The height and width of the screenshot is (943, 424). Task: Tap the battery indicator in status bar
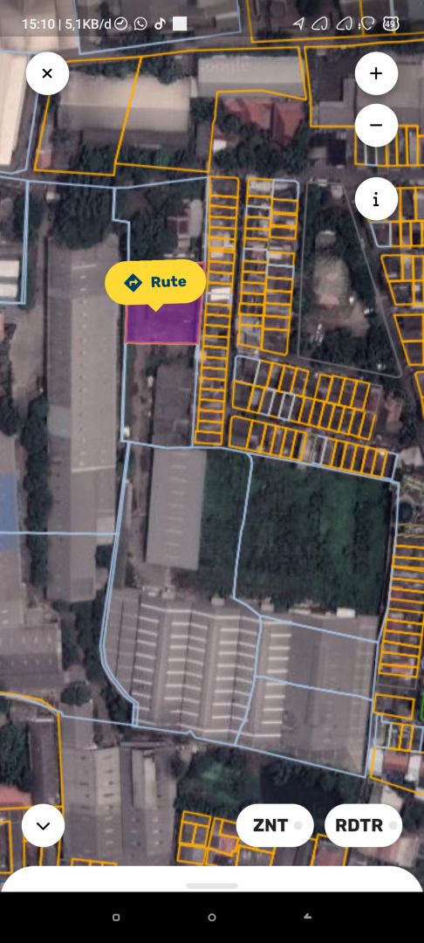tap(391, 24)
